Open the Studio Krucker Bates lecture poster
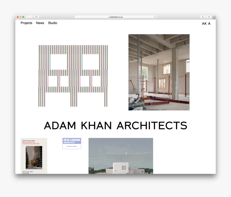This screenshot has width=231, height=197. [34, 156]
